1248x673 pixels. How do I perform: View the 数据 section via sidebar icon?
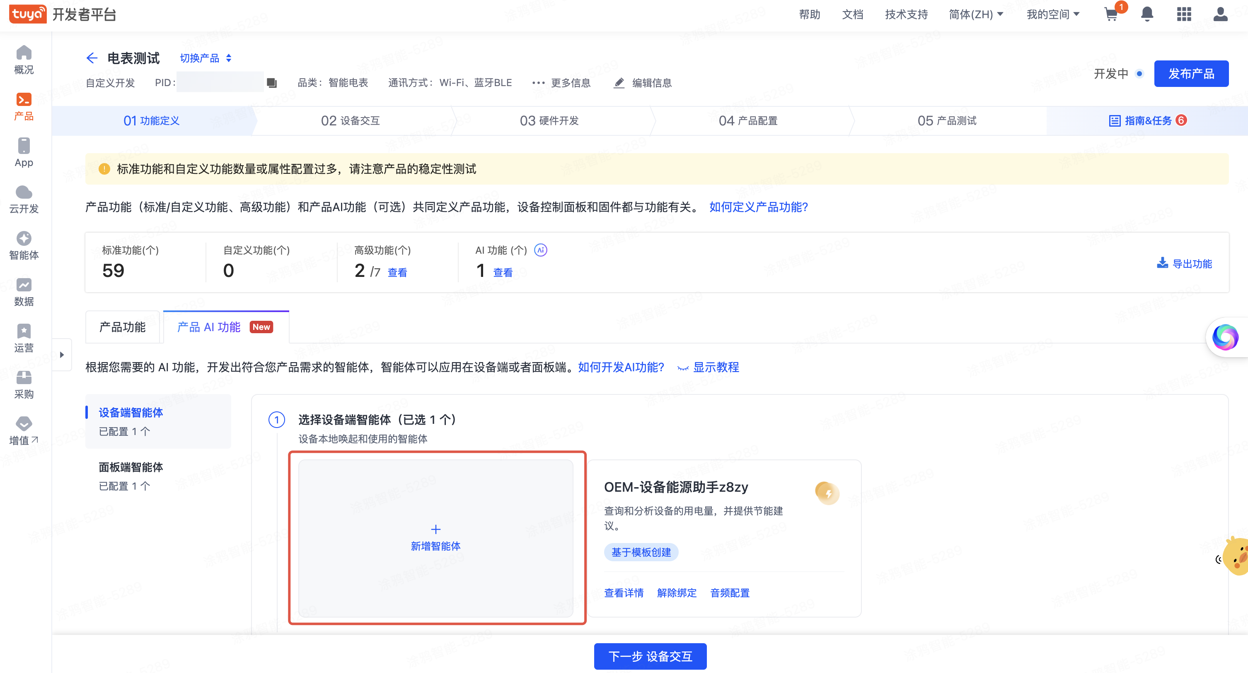pos(24,291)
